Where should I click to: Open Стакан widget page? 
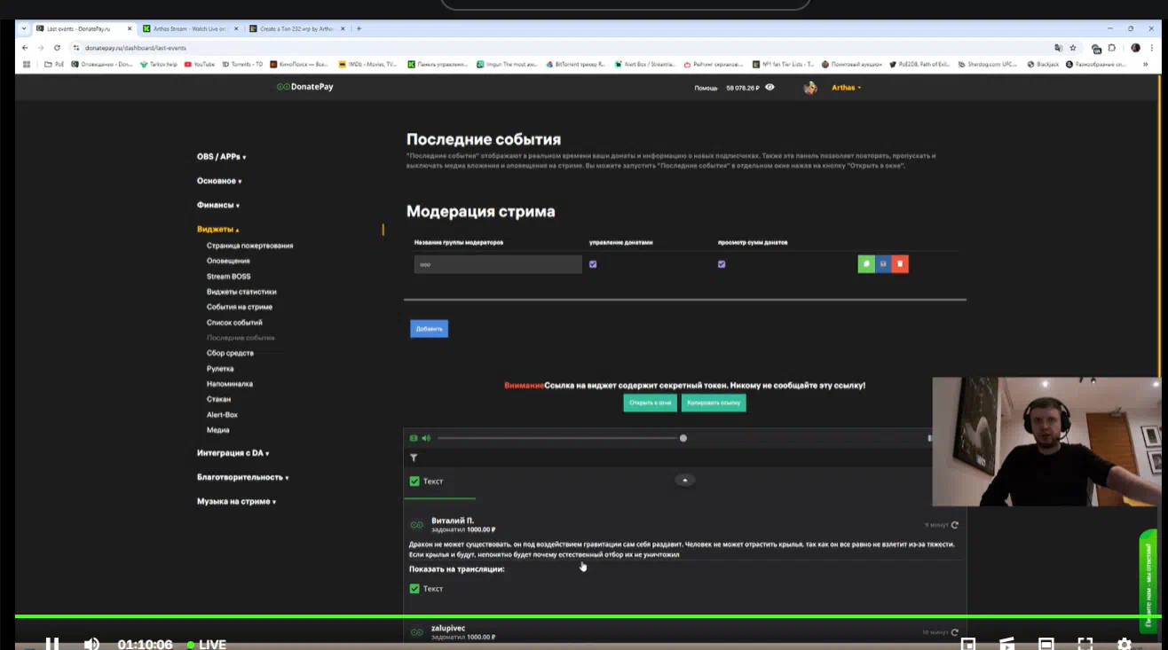coord(218,399)
